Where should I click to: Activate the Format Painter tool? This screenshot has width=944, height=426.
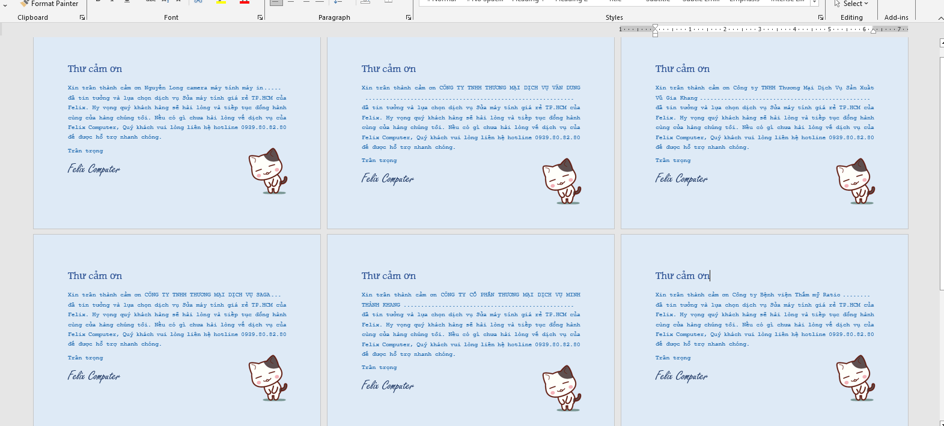coord(49,4)
